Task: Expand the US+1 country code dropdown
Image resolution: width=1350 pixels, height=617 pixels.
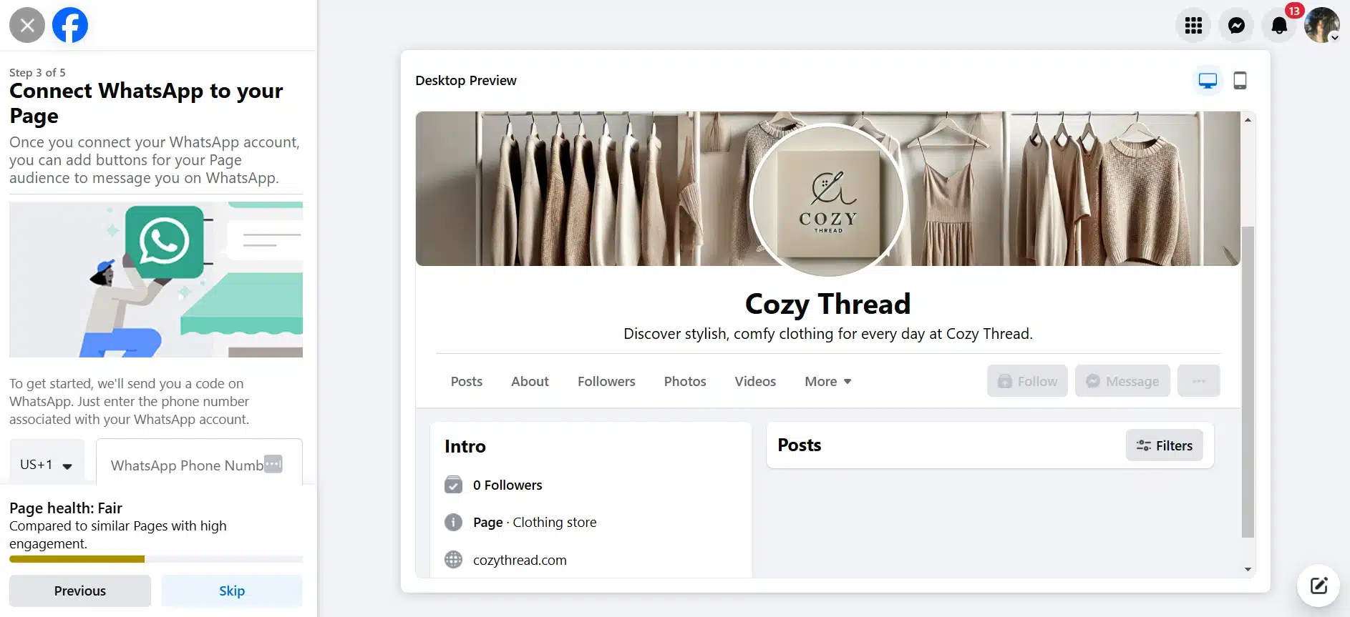Action: [47, 465]
